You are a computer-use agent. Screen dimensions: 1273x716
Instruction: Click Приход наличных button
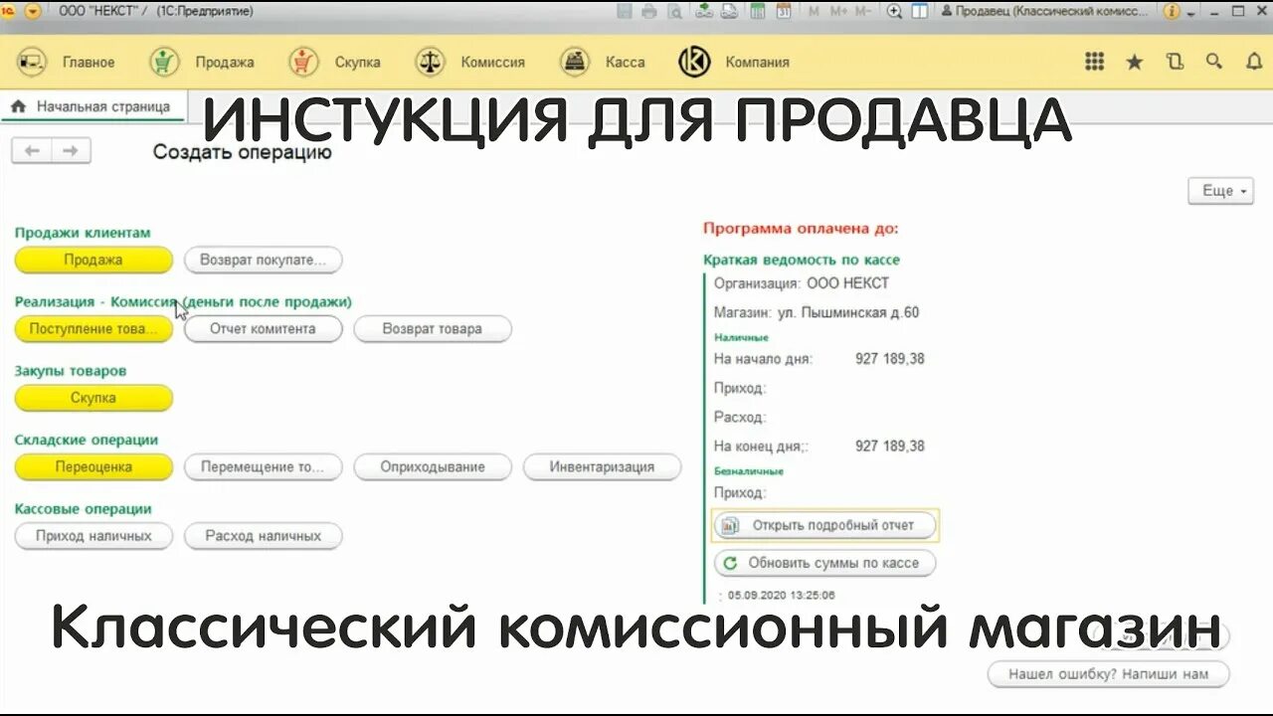tap(93, 536)
